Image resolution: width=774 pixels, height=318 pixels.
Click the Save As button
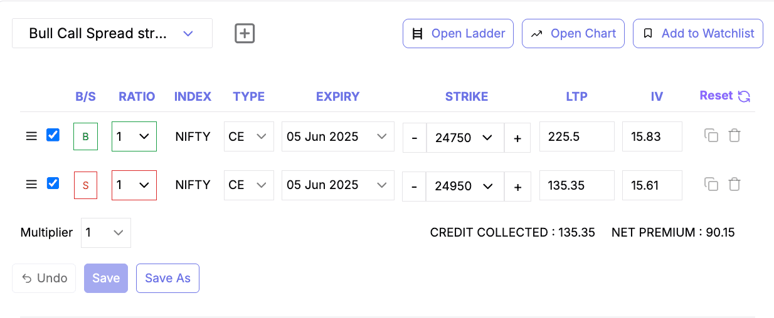click(x=167, y=279)
